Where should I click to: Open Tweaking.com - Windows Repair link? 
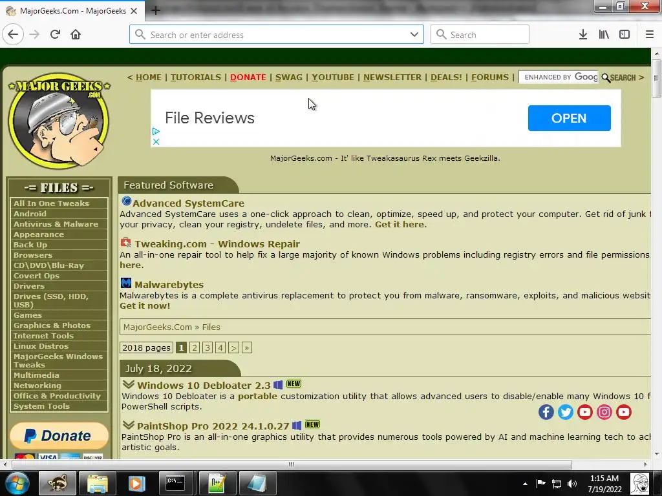217,243
